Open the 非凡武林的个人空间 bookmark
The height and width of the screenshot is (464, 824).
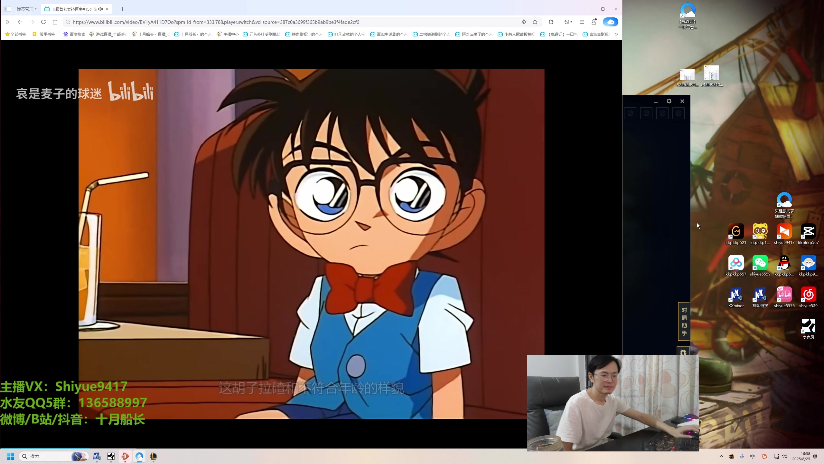pyautogui.click(x=346, y=34)
